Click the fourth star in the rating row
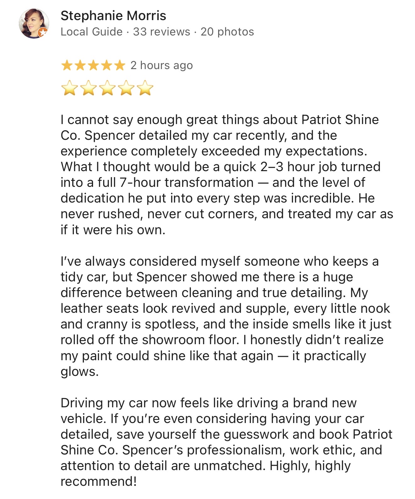 [x=106, y=66]
